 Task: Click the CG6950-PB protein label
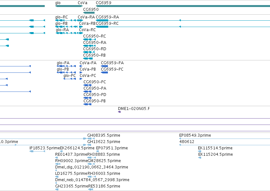[x=95, y=101]
